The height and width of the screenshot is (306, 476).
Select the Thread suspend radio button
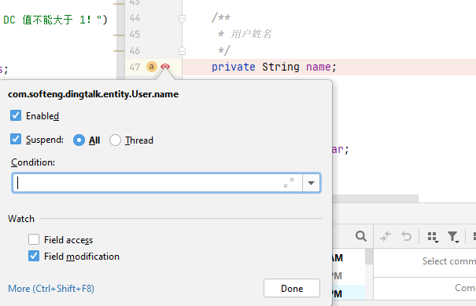(x=115, y=140)
